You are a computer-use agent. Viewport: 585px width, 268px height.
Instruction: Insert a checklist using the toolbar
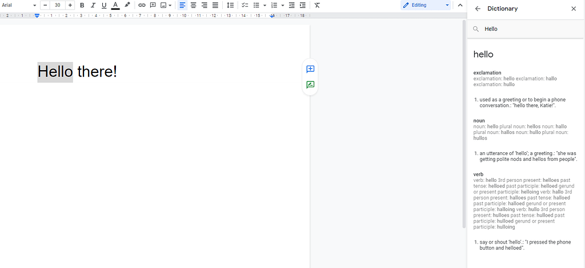pos(245,5)
